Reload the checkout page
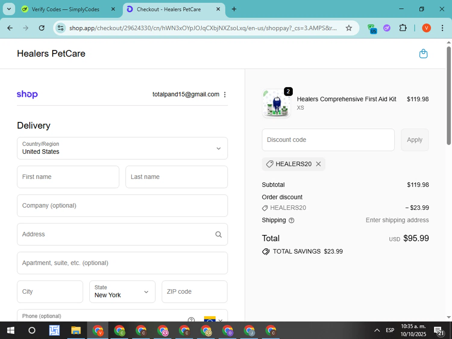This screenshot has width=452, height=339. [42, 28]
